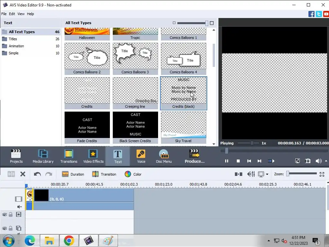Select the Creeping line preset
The image size is (329, 247).
[x=135, y=93]
